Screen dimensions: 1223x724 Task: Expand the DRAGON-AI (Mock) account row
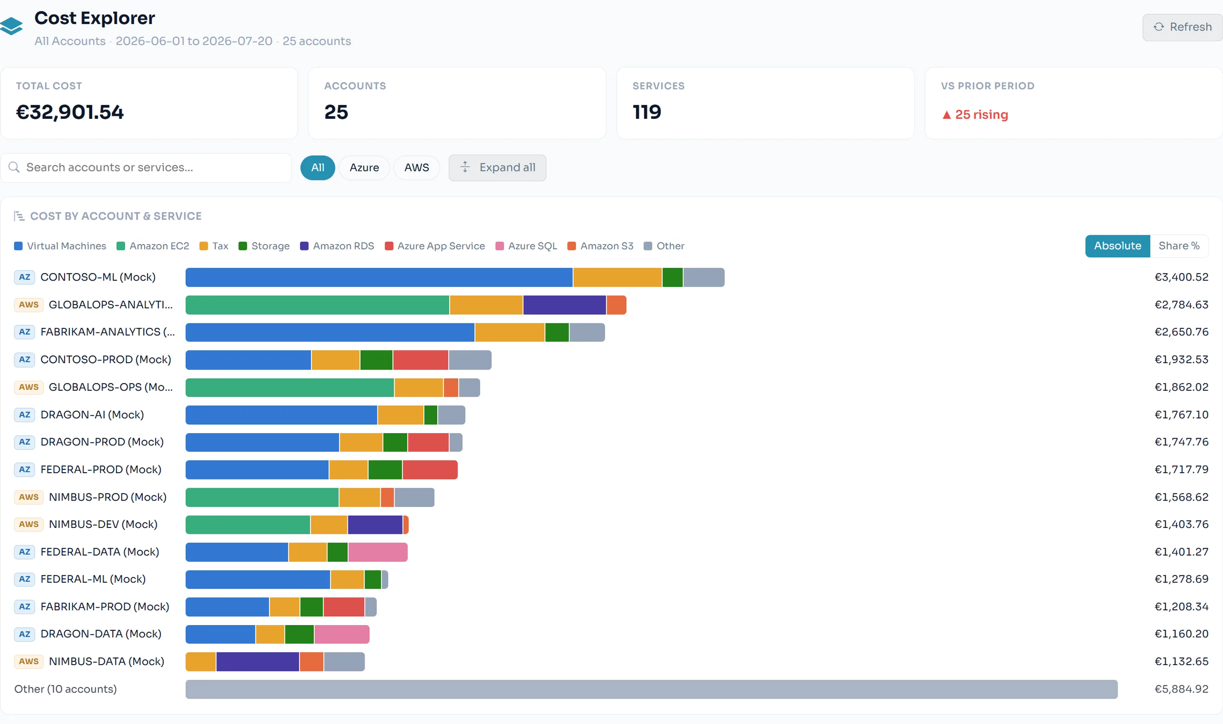(611, 415)
